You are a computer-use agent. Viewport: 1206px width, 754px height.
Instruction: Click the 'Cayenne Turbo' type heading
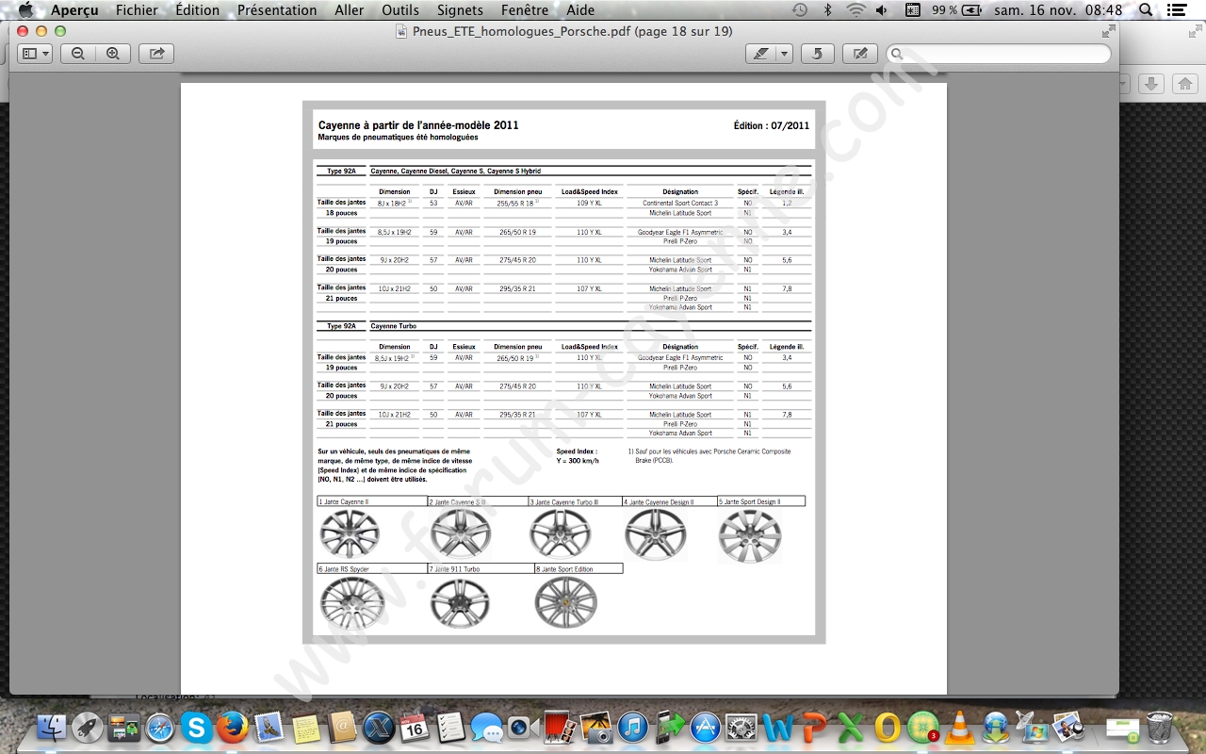(394, 326)
